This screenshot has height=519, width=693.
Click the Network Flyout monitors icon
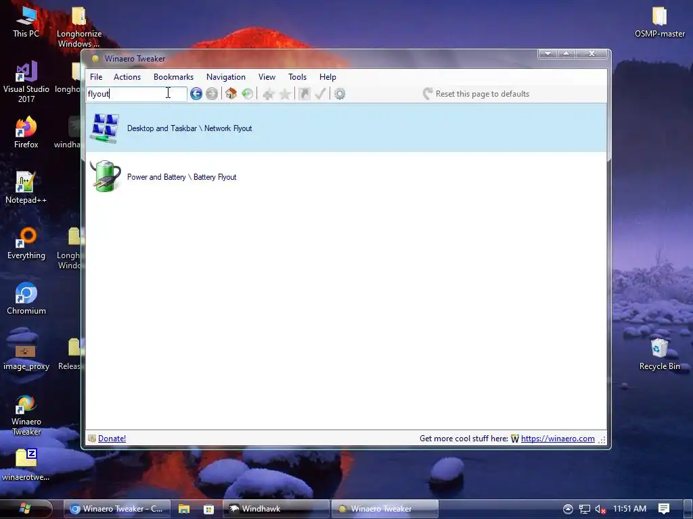[x=105, y=128]
